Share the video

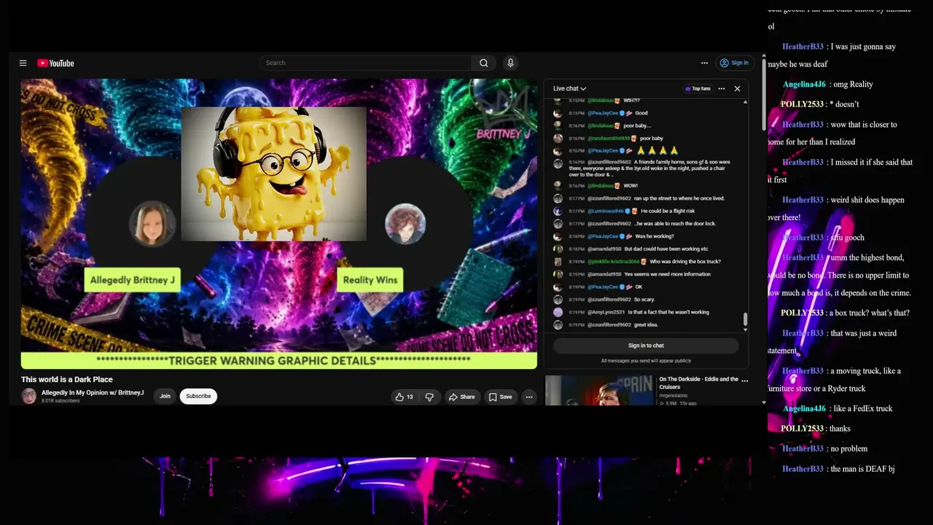tap(461, 397)
